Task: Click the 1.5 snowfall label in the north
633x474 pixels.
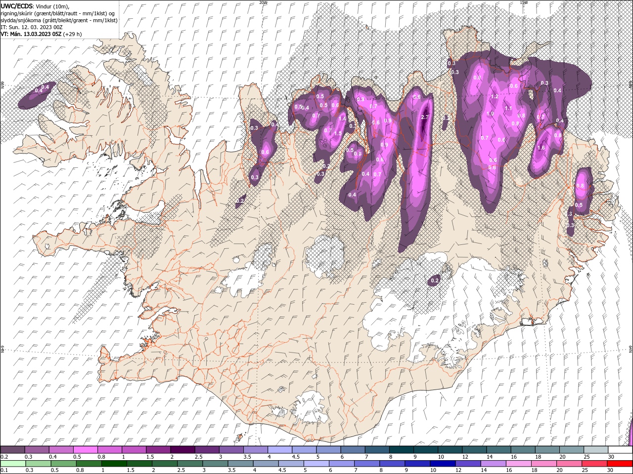Action: click(x=338, y=133)
